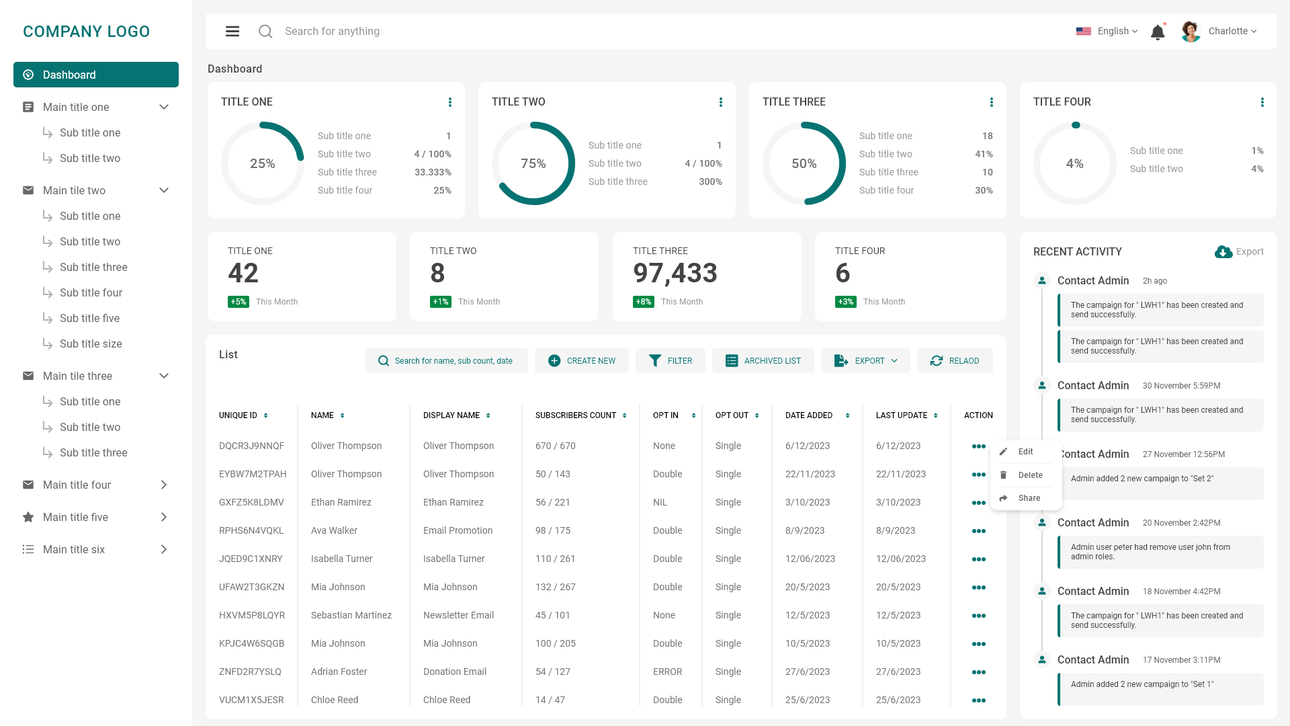This screenshot has height=726, width=1290.
Task: Click Charlotte's profile avatar
Action: pos(1191,32)
